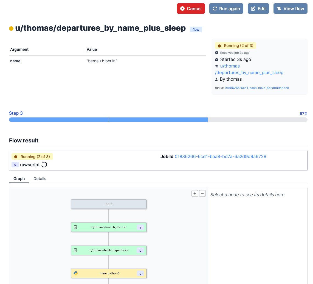313x284 pixels.
Task: Click the View flow button
Action: click(290, 9)
